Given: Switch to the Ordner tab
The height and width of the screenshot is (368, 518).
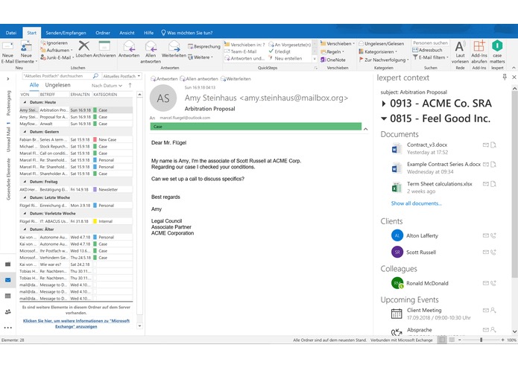Looking at the screenshot, I should pos(103,33).
